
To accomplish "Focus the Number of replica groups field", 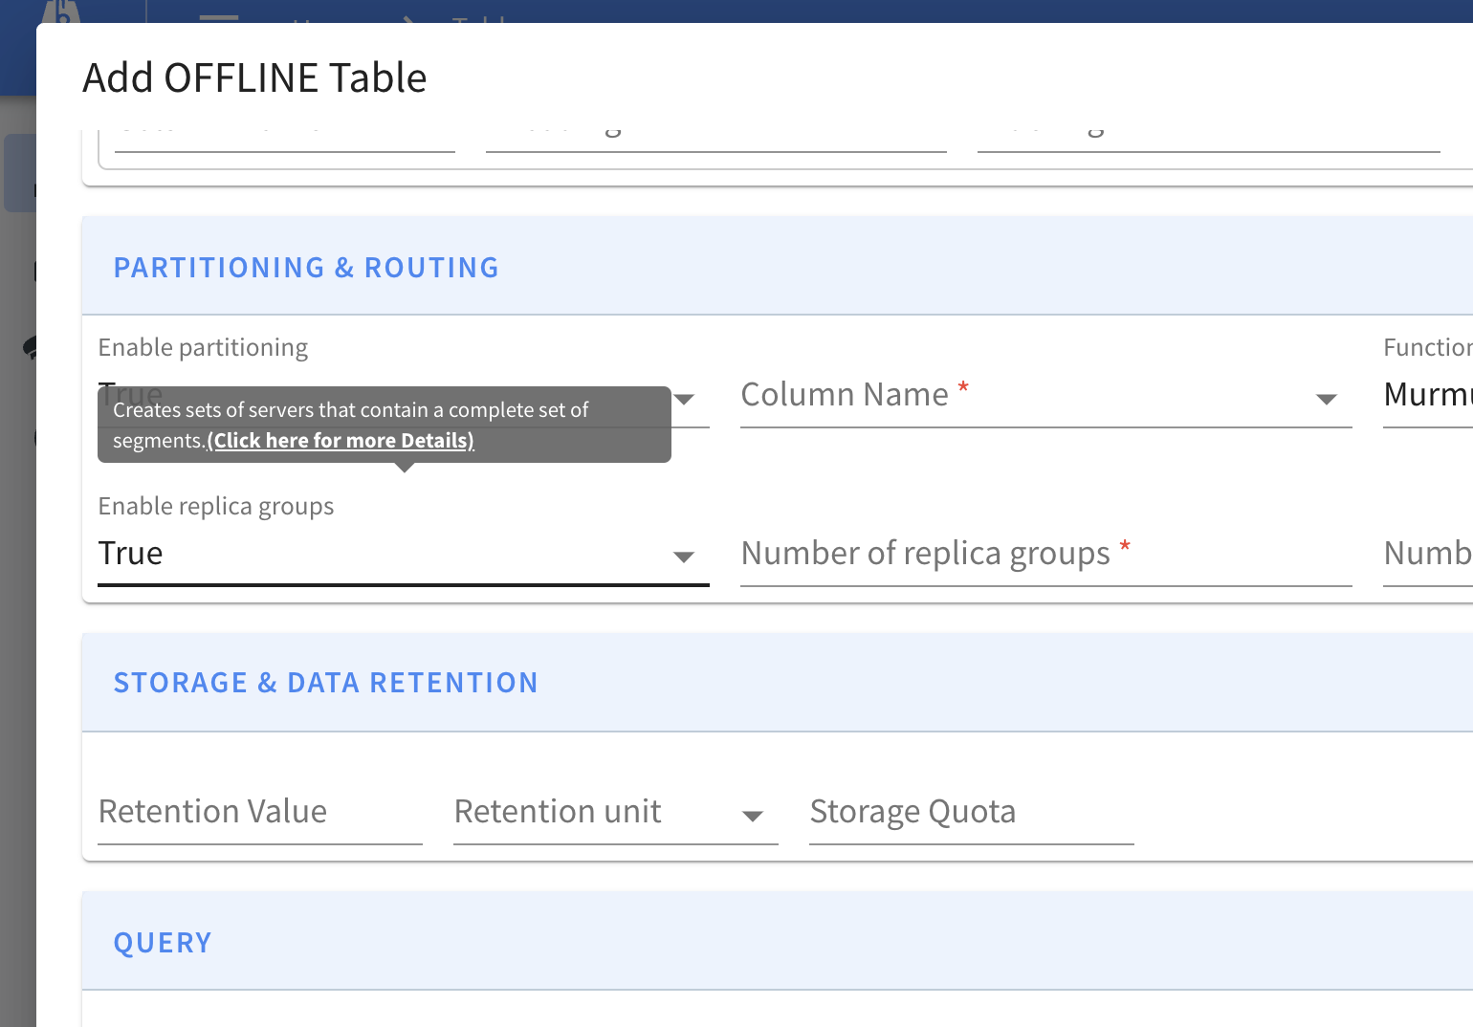I will tap(1045, 555).
